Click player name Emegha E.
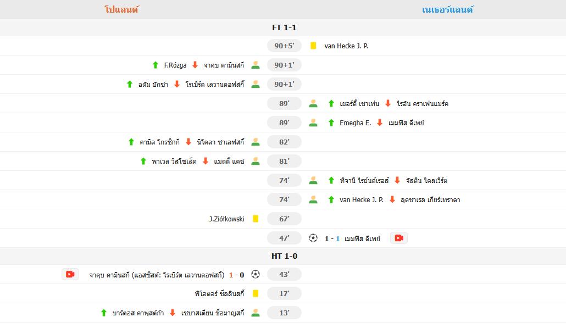Screen dimensions: 566x328 pos(355,123)
